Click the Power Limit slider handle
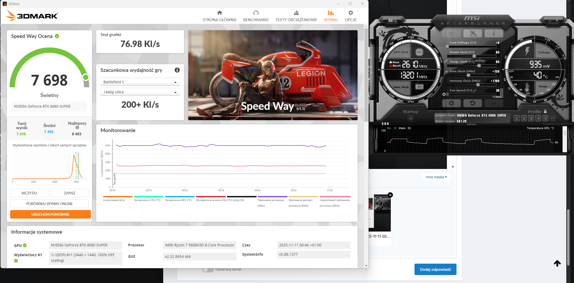 [x=474, y=56]
